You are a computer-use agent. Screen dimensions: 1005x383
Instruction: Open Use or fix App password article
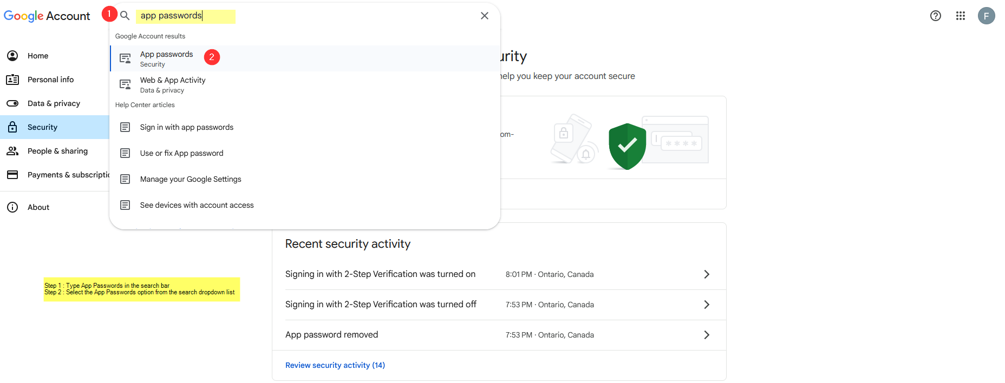pyautogui.click(x=181, y=153)
